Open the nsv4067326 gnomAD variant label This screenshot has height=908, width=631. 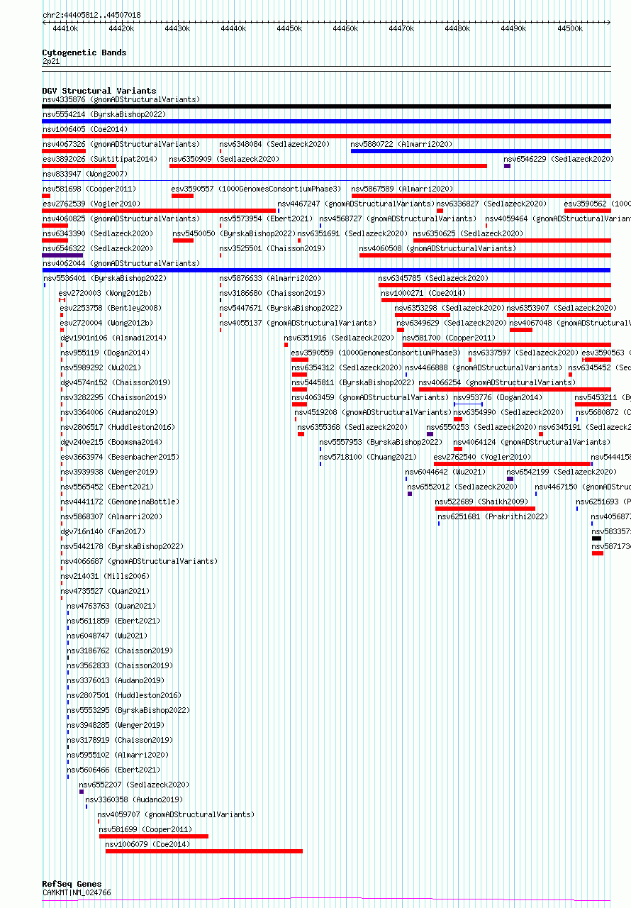click(121, 144)
